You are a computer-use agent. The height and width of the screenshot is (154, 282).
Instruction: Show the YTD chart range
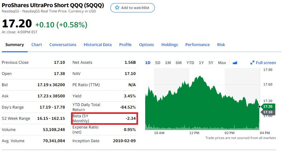pos(190,63)
